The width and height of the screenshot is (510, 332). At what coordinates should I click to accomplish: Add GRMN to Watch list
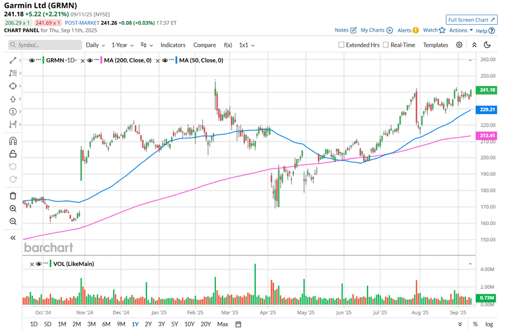[434, 30]
